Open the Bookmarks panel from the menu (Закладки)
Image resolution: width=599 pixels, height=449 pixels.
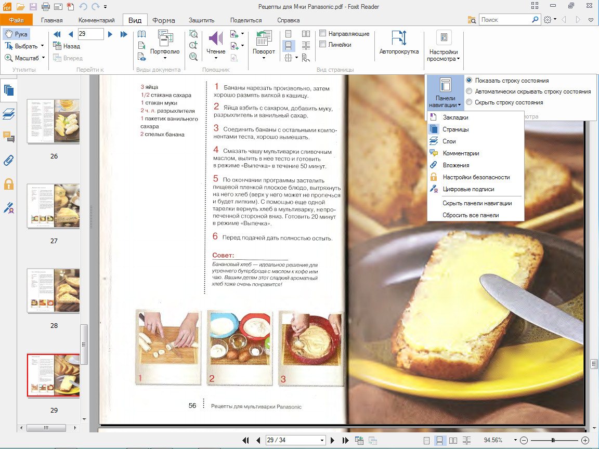455,117
